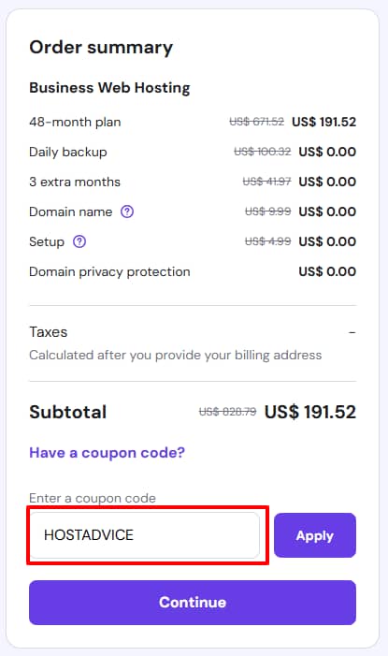Select the 48-month plan label
388x656 pixels.
click(x=75, y=123)
